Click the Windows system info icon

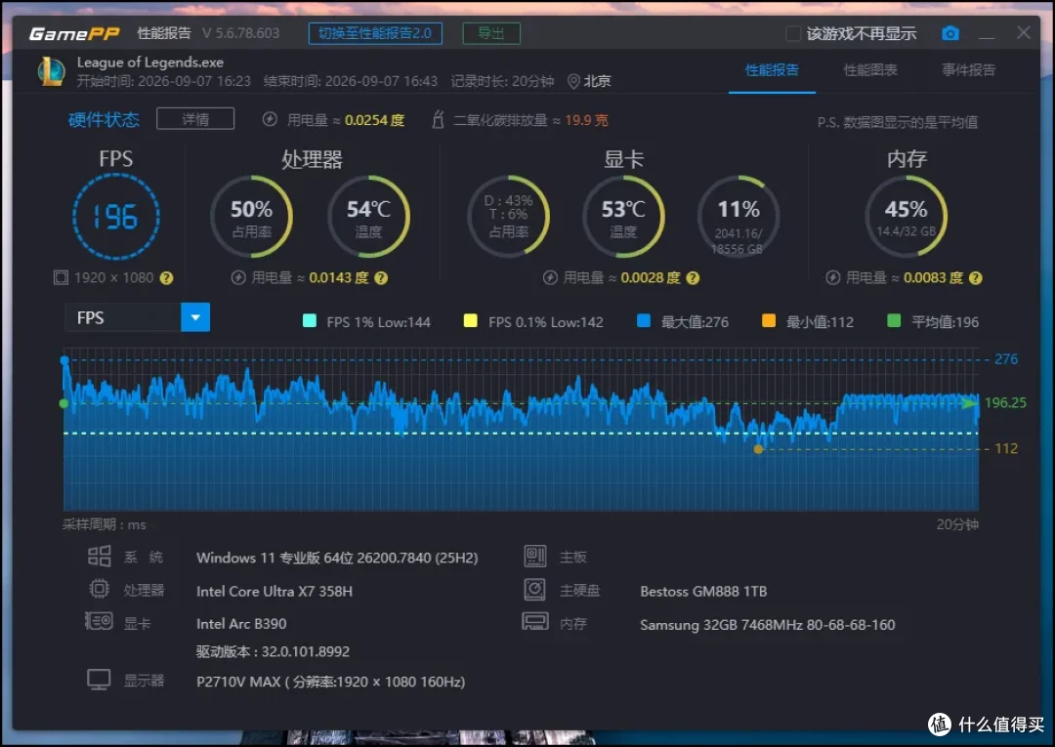point(99,556)
